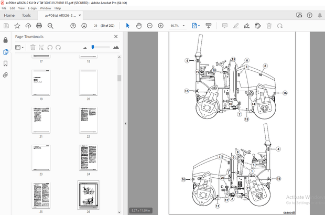Click the stamp tool icon
This screenshot has height=215, width=325.
coord(257,26)
